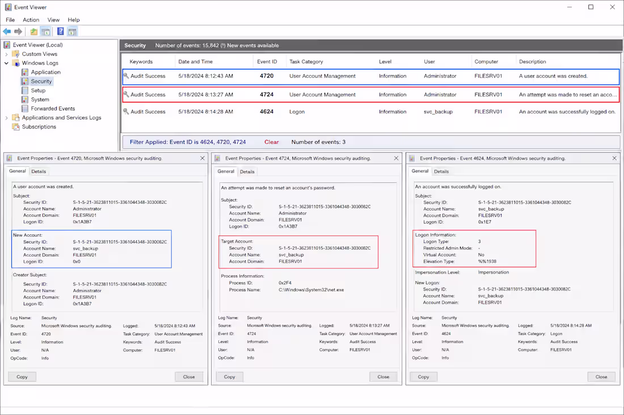Viewport: 624px width, 415px height.
Task: Click the Event Viewer title bar app icon
Action: 8,7
